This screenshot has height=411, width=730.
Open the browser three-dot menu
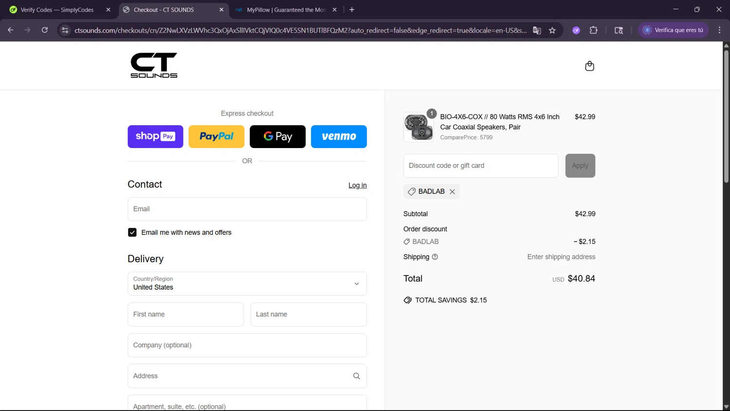coord(719,30)
